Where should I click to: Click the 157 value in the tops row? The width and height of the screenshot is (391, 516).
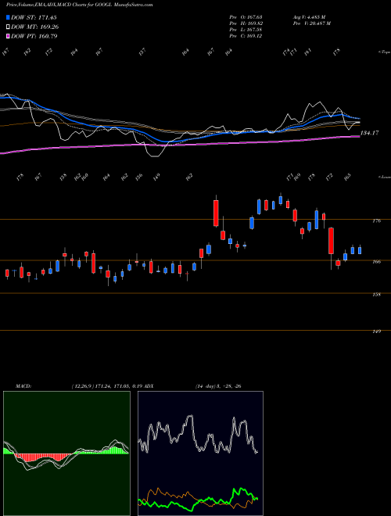click(x=142, y=52)
